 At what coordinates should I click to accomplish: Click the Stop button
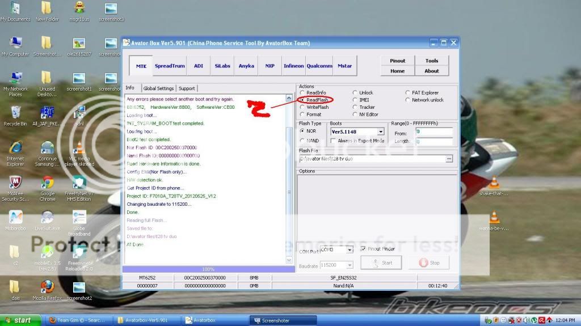click(x=429, y=263)
